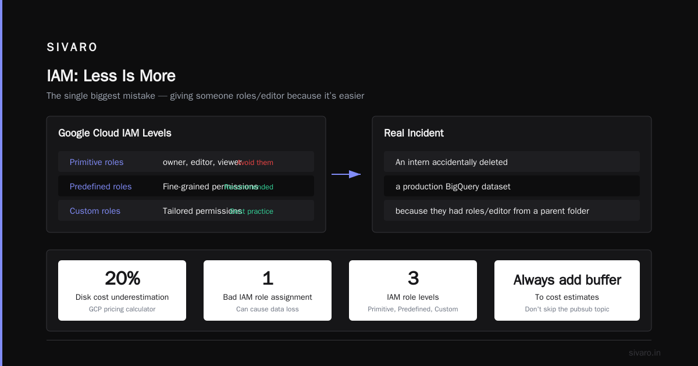Click 'owner, editor, viewer' text
The image size is (698, 366).
[202, 162]
